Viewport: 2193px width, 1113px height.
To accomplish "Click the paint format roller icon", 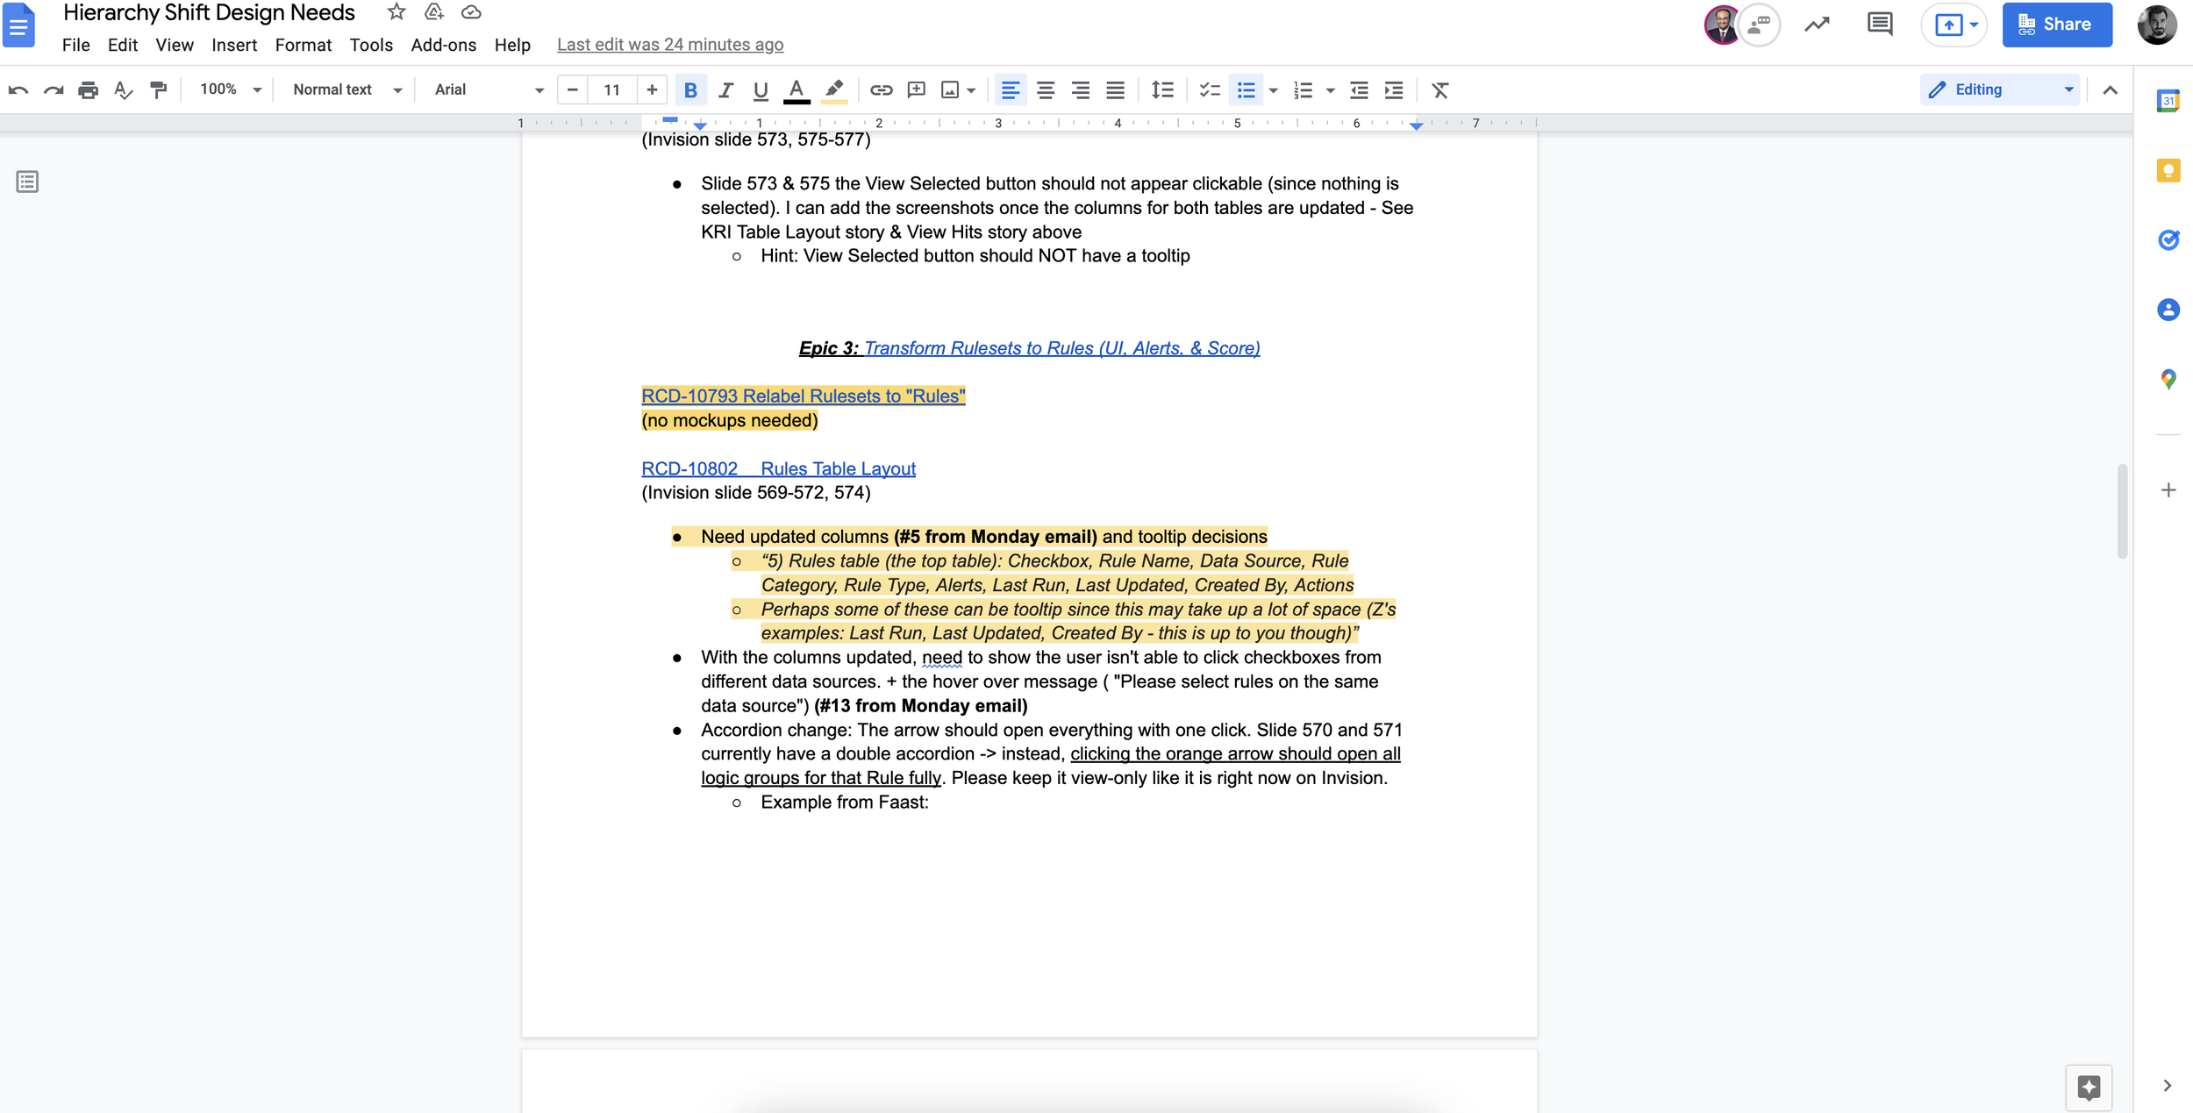I will click(x=159, y=89).
